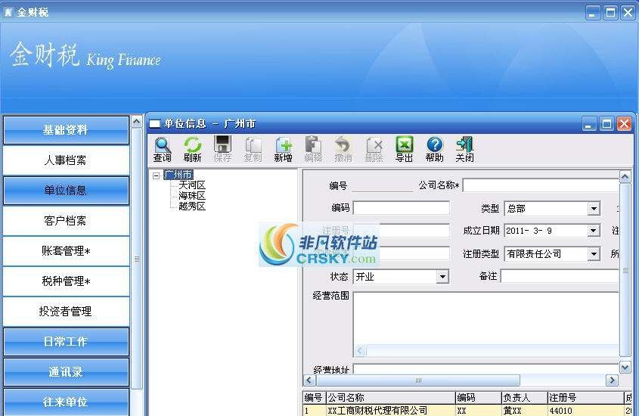Click the table's 编码 column header
The image size is (639, 416).
(478, 397)
